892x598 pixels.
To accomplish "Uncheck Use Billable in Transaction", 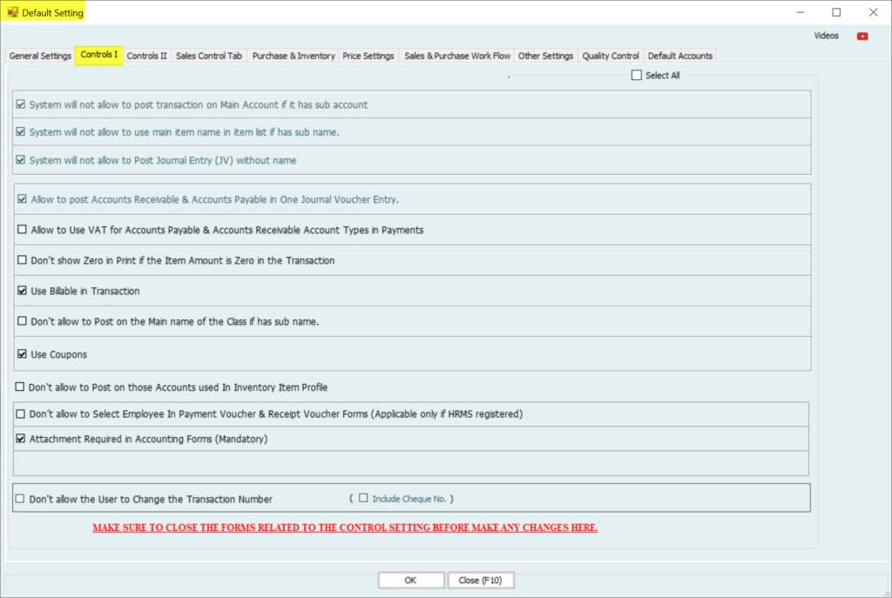I will coord(22,291).
